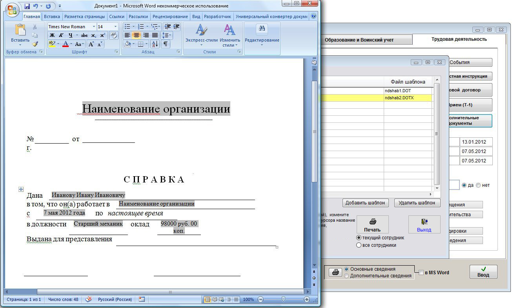Cut selection with the scissors icon
This screenshot has height=308, width=512.
click(35, 27)
